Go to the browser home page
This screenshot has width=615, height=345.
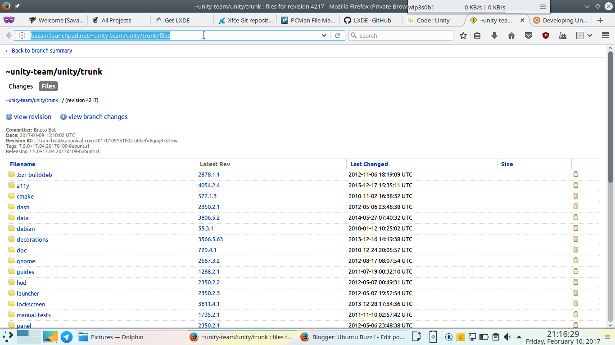(511, 35)
